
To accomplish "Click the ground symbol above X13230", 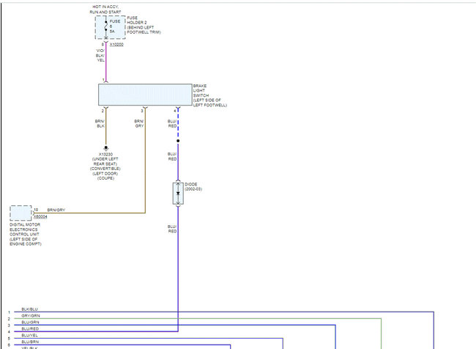I will point(106,148).
